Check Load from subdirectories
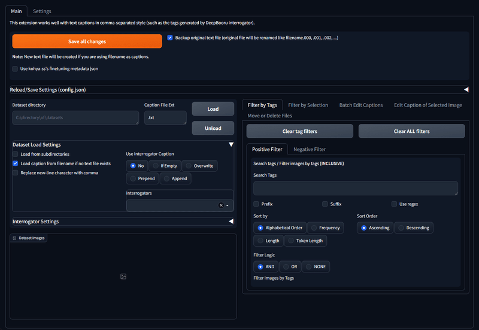This screenshot has height=330, width=479. pos(16,154)
